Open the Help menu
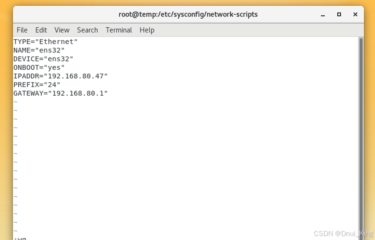Screen dimensions: 375x240 [147, 30]
